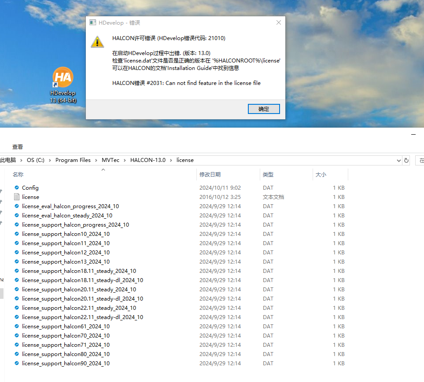Select file name license_support_halcon13_2024_10
The height and width of the screenshot is (382, 424).
66,262
